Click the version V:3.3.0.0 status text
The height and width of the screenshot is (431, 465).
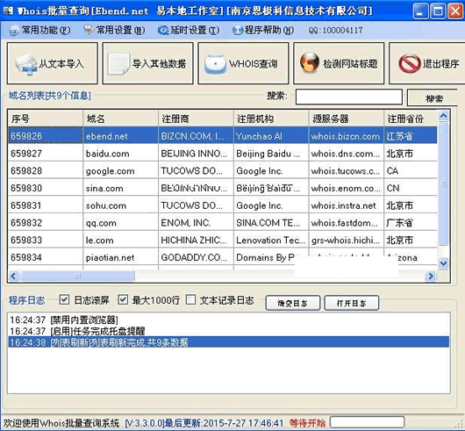click(145, 423)
